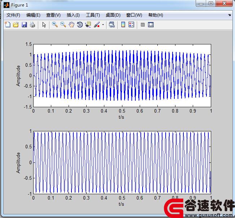Click the 1.5 tick label on upper plot
235x218 pixels.
coord(29,44)
